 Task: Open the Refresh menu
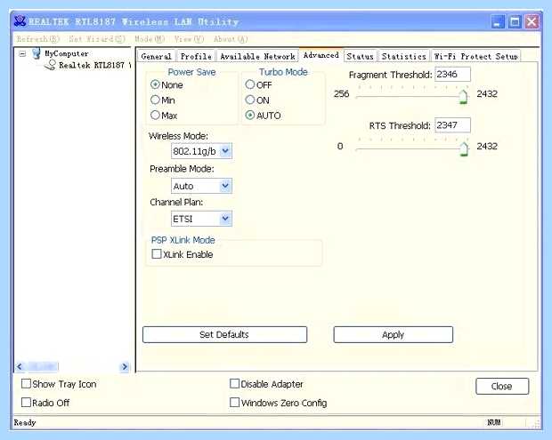point(38,38)
